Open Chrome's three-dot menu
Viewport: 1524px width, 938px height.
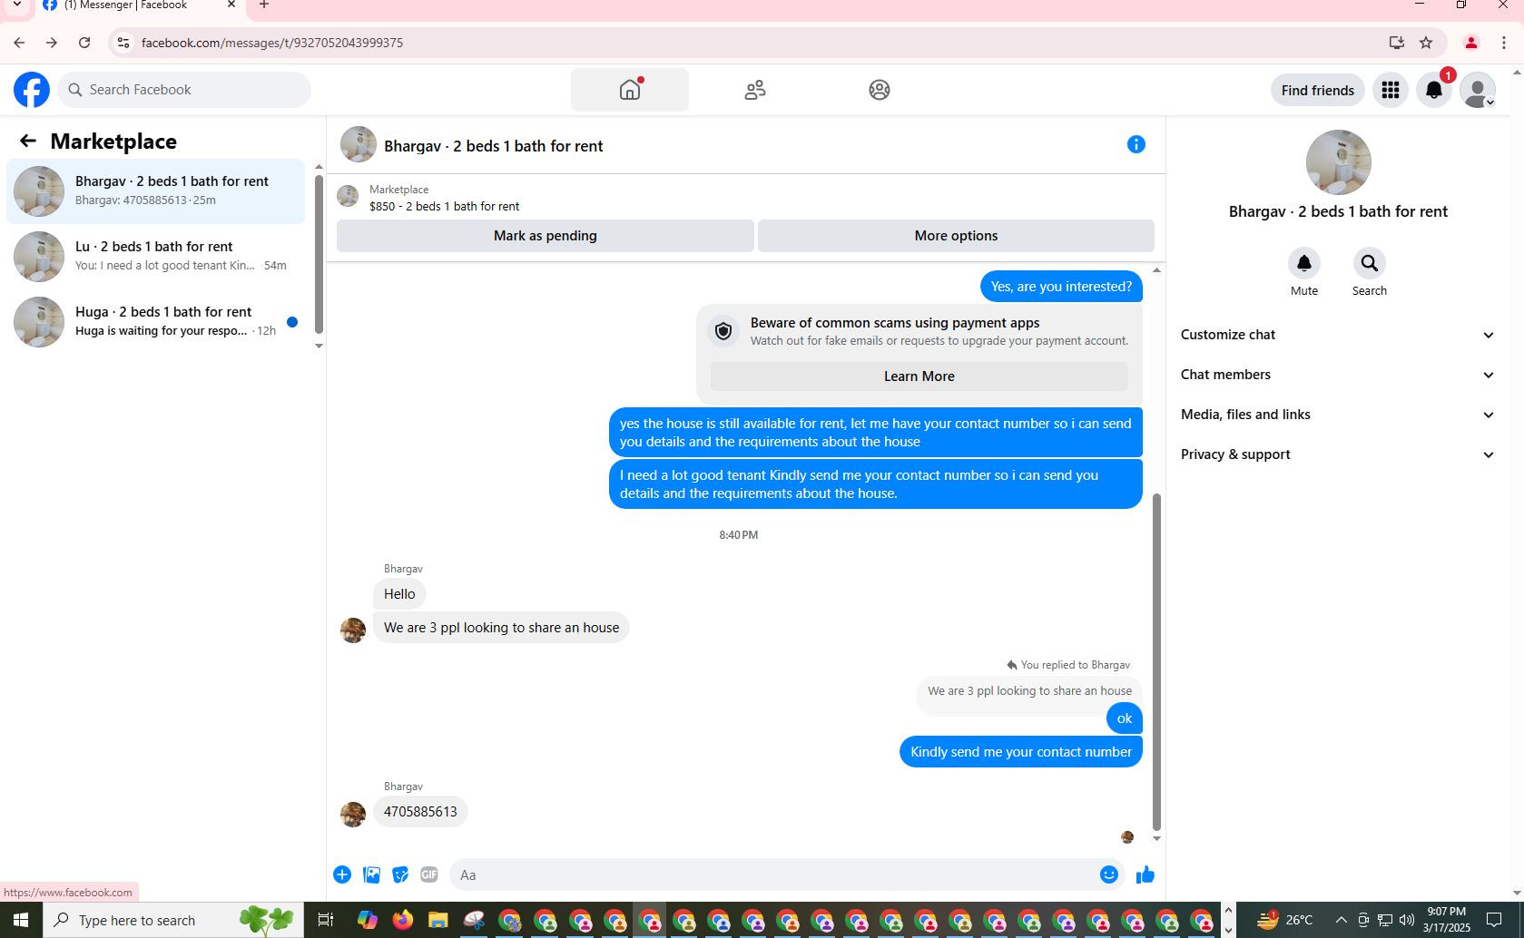tap(1504, 43)
